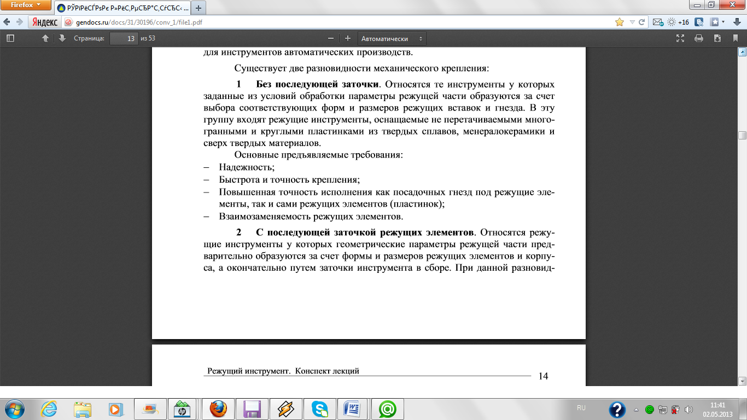Click the gendocs.ru address bar

[x=339, y=22]
